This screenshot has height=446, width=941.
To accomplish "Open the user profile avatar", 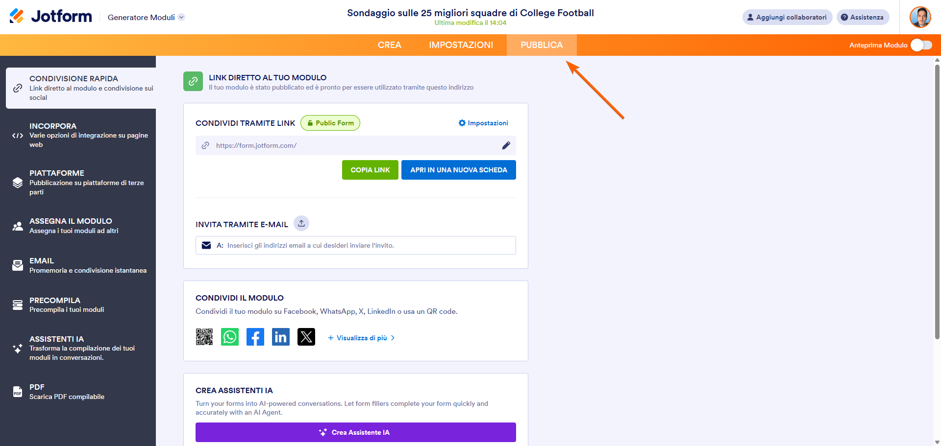I will (x=920, y=17).
